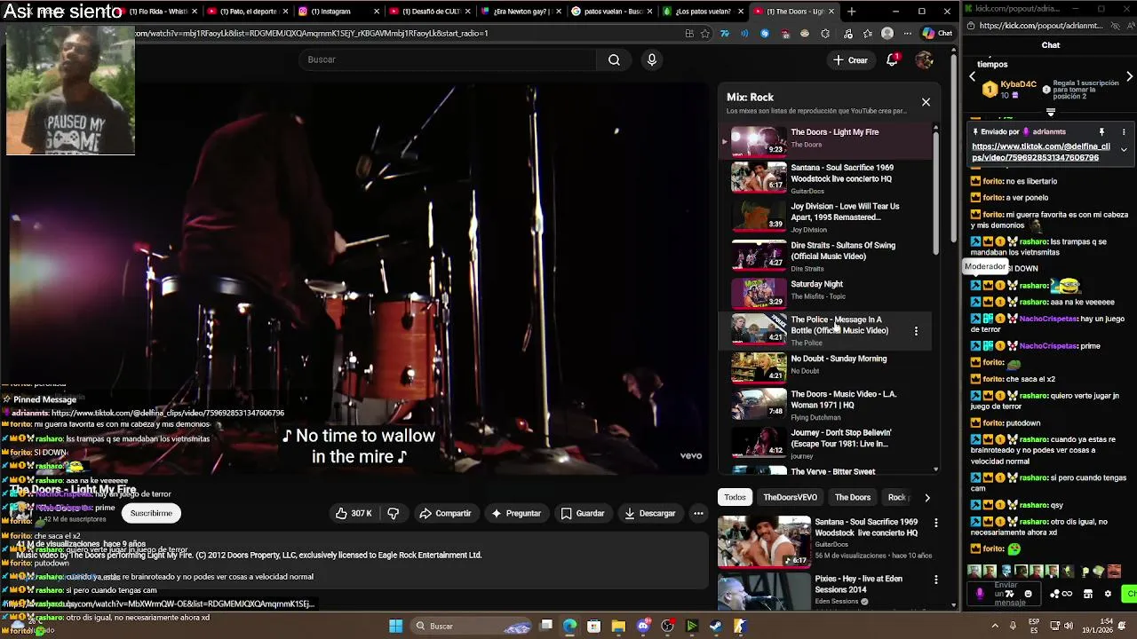The width and height of the screenshot is (1137, 639).
Task: Select the Todos filter chip
Action: tap(735, 497)
